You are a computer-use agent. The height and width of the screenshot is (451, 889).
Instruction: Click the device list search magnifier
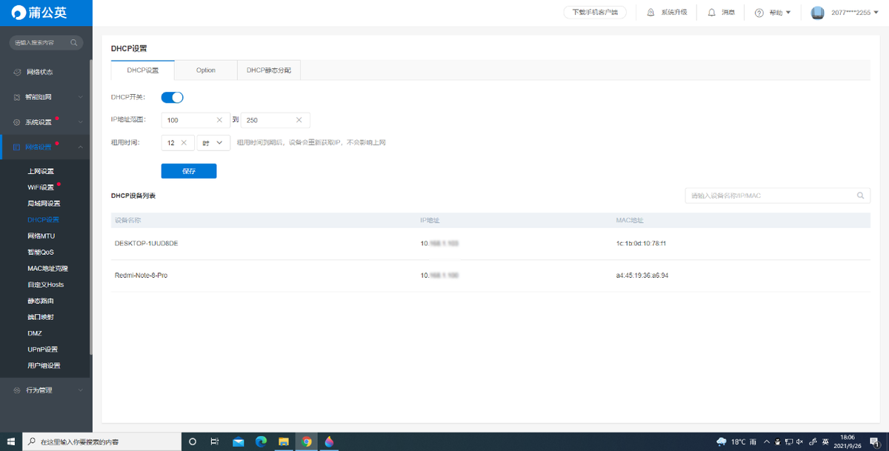point(861,196)
